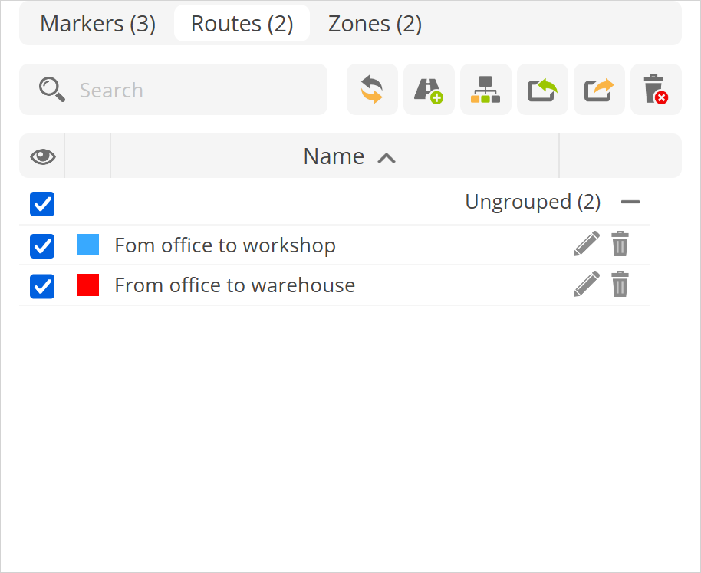Toggle 'Fom office to workshop' visibility checkbox
This screenshot has width=701, height=573.
(42, 246)
